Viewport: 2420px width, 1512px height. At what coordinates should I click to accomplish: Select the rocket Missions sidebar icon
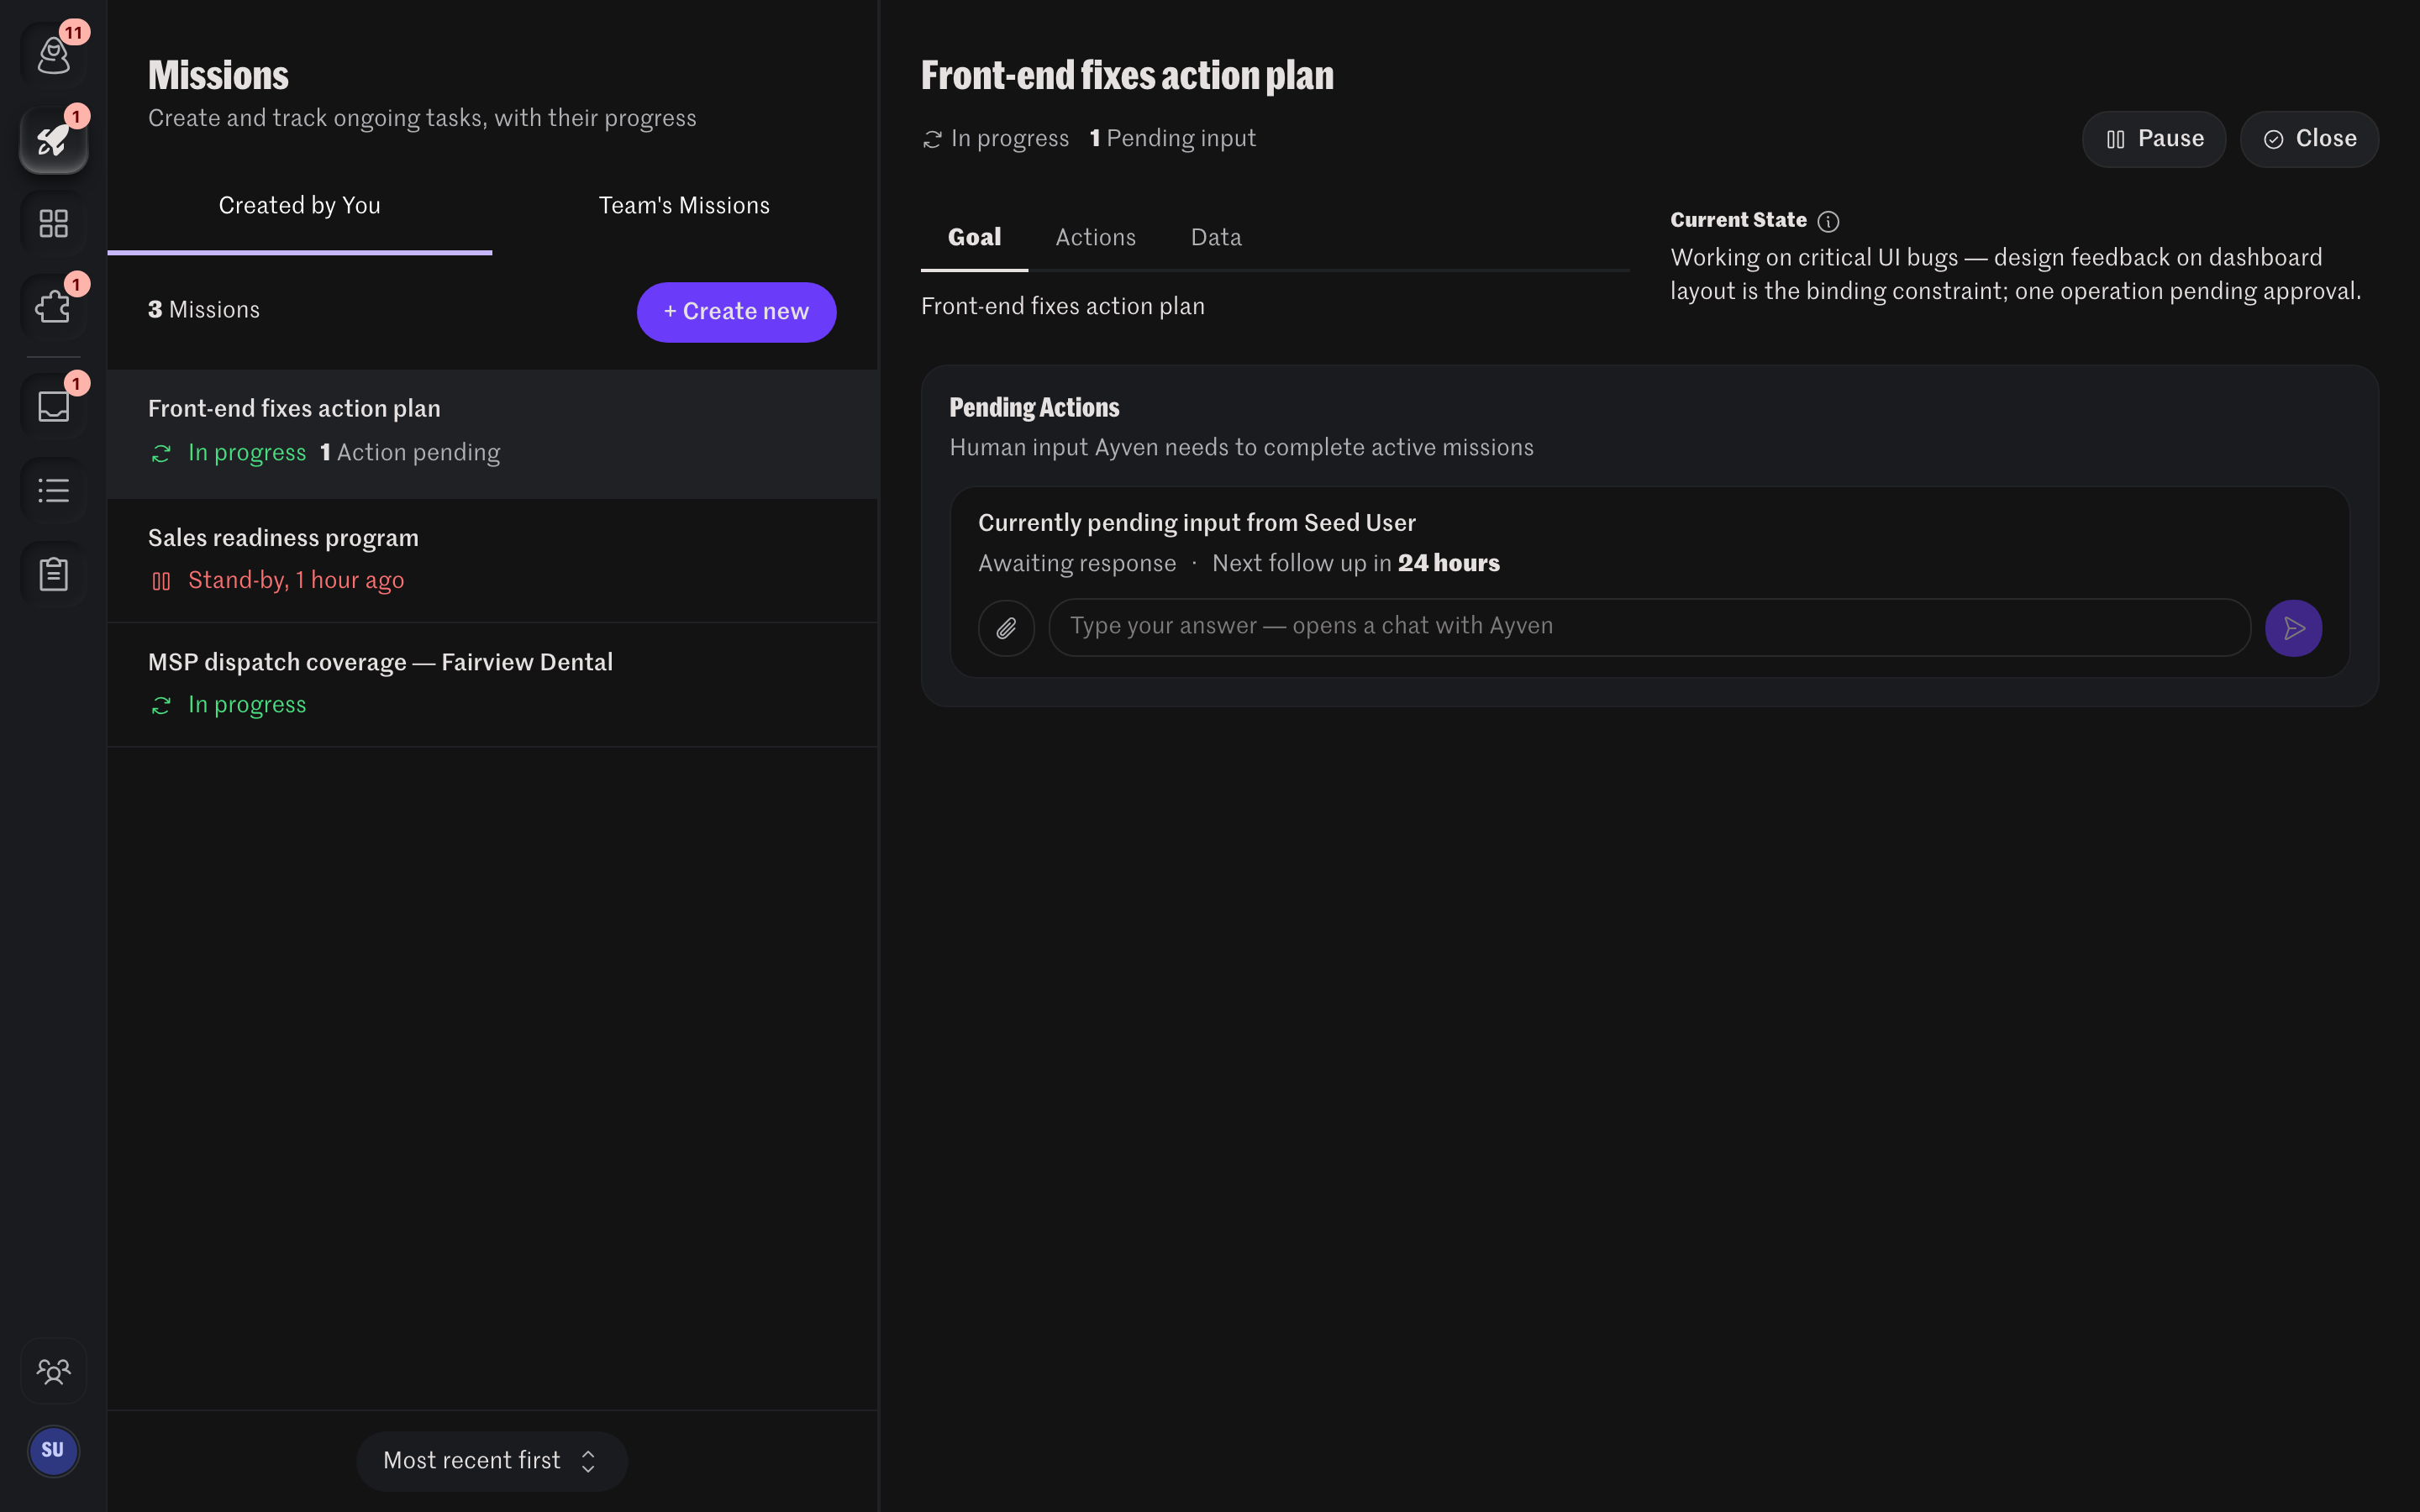(53, 140)
